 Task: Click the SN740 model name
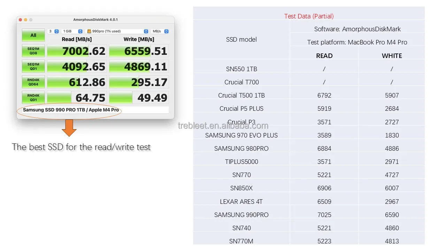coord(241,228)
